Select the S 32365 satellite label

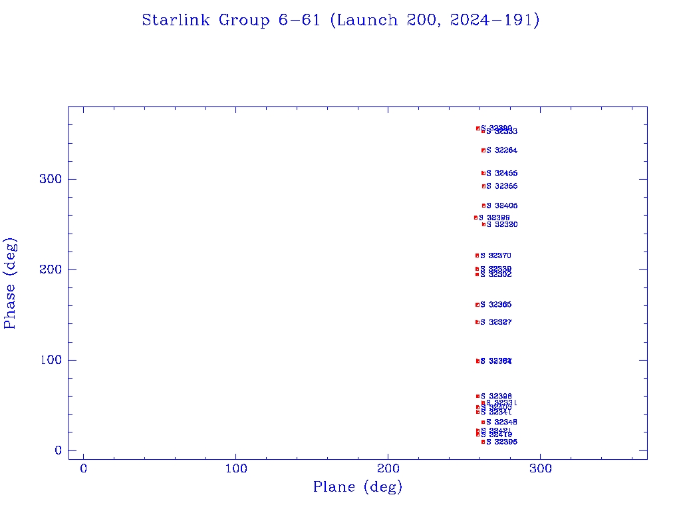click(495, 305)
